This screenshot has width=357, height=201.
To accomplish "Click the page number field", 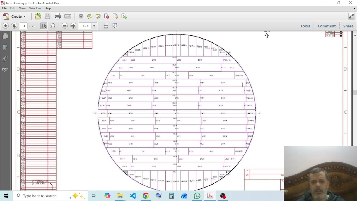I will pos(23,26).
